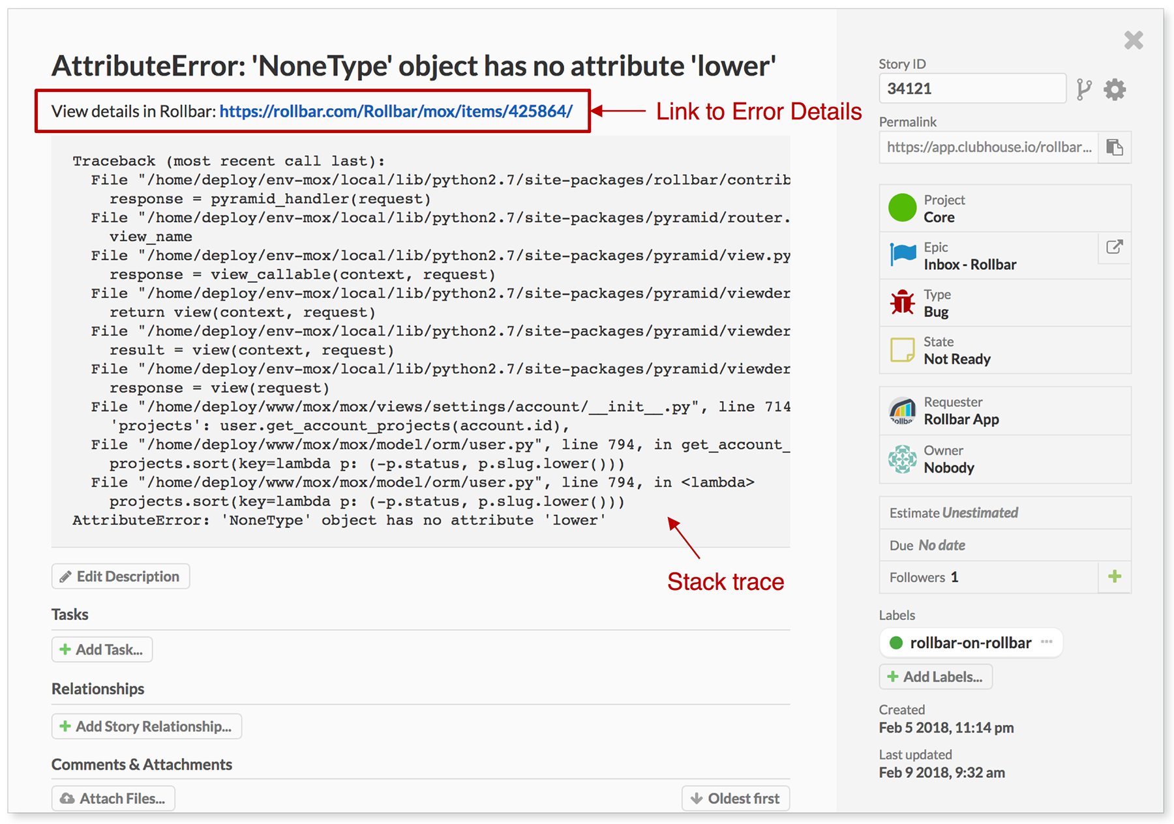Set the story Estimate
This screenshot has width=1174, height=824.
coord(1005,513)
